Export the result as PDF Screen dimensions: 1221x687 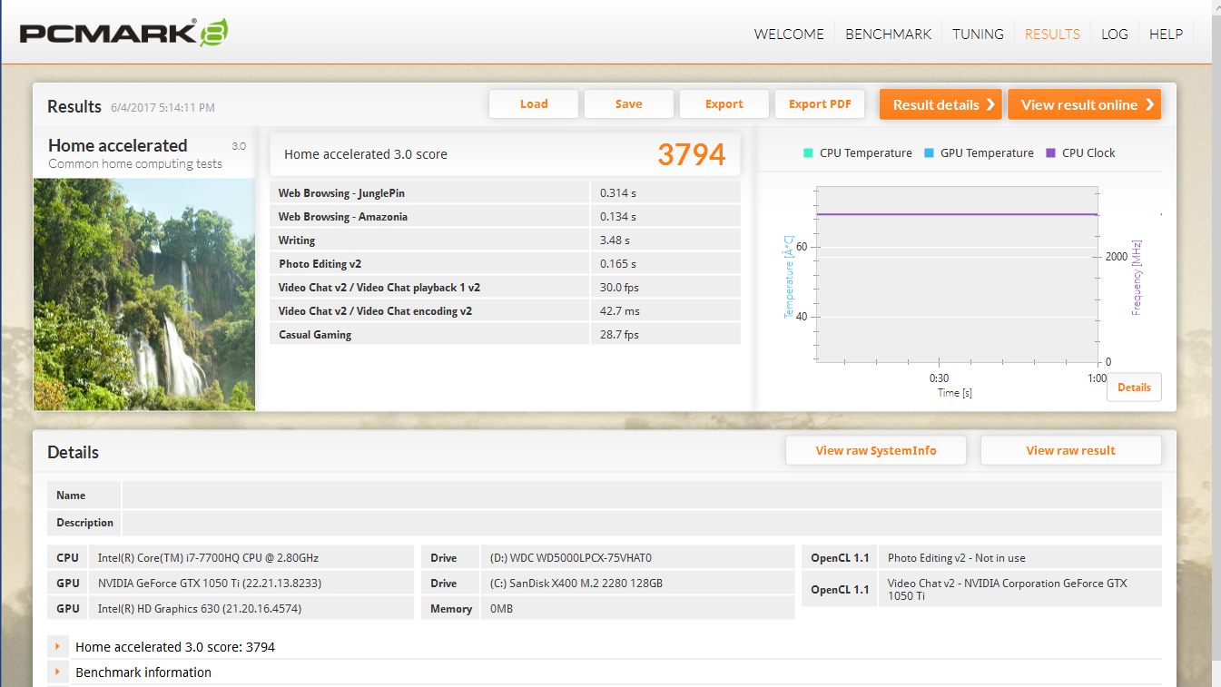(820, 104)
